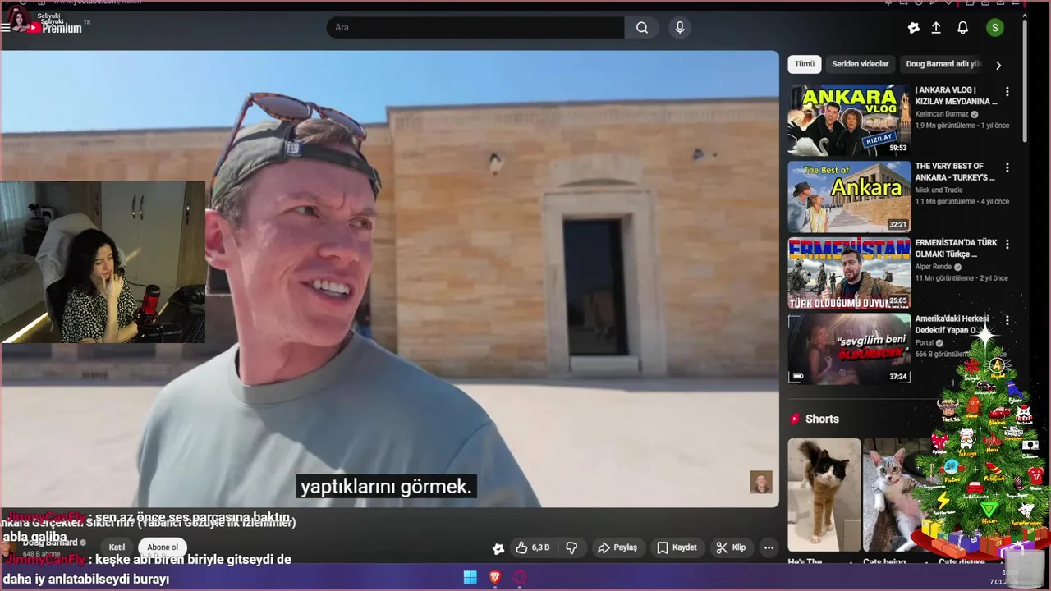This screenshot has width=1051, height=591.
Task: Click the Katıl join button
Action: [x=117, y=547]
